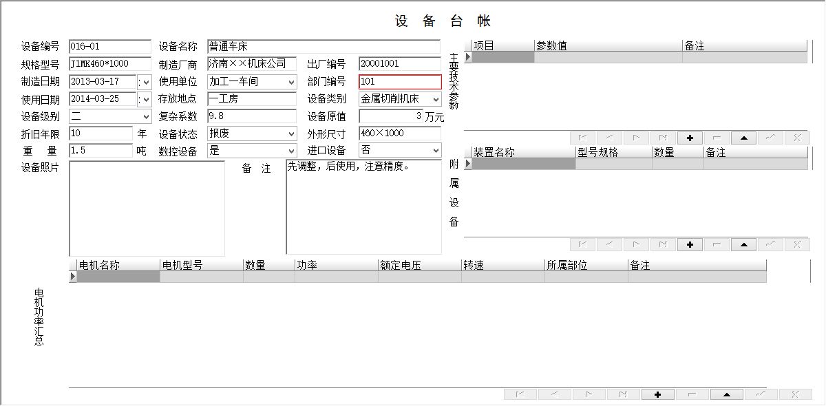Click the empty 设备照片 photo box

click(x=147, y=208)
